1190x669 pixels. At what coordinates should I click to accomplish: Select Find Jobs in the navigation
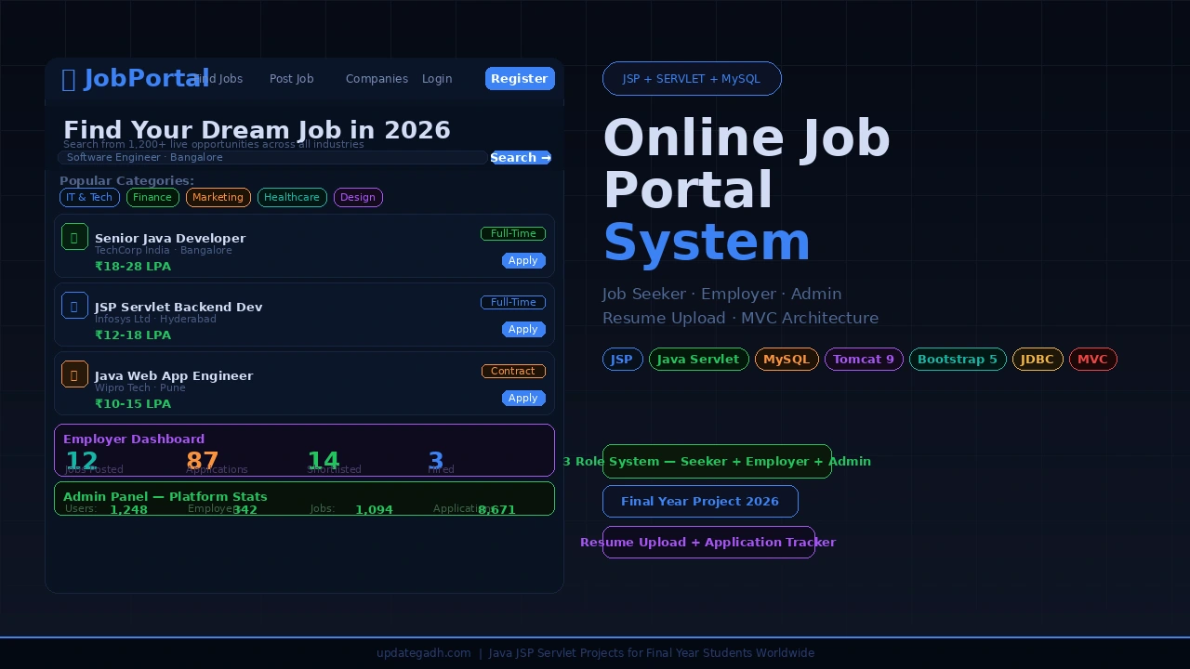(x=216, y=79)
